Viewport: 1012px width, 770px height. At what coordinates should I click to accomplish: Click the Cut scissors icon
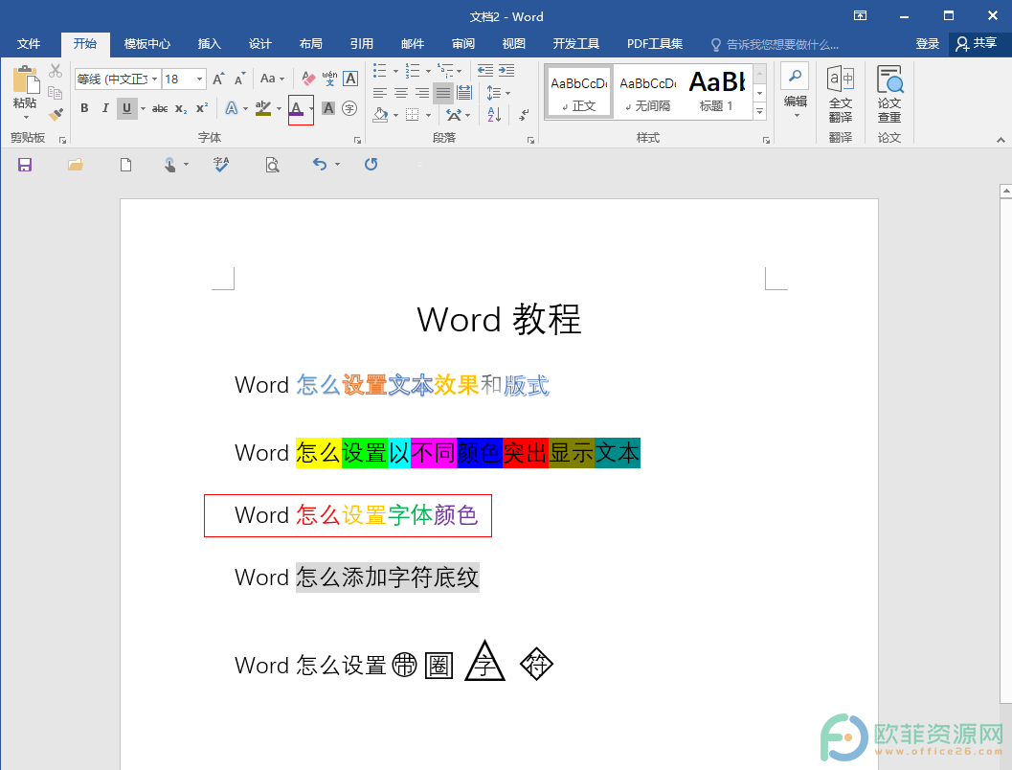(56, 71)
